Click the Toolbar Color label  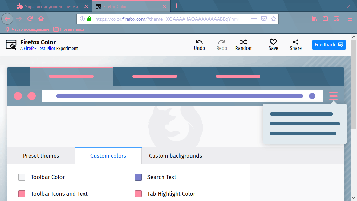48,177
